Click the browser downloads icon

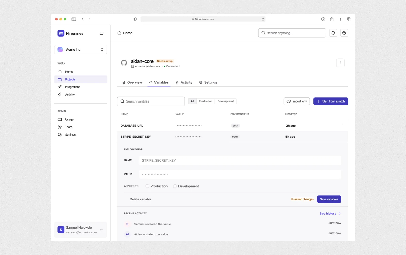tap(323, 19)
